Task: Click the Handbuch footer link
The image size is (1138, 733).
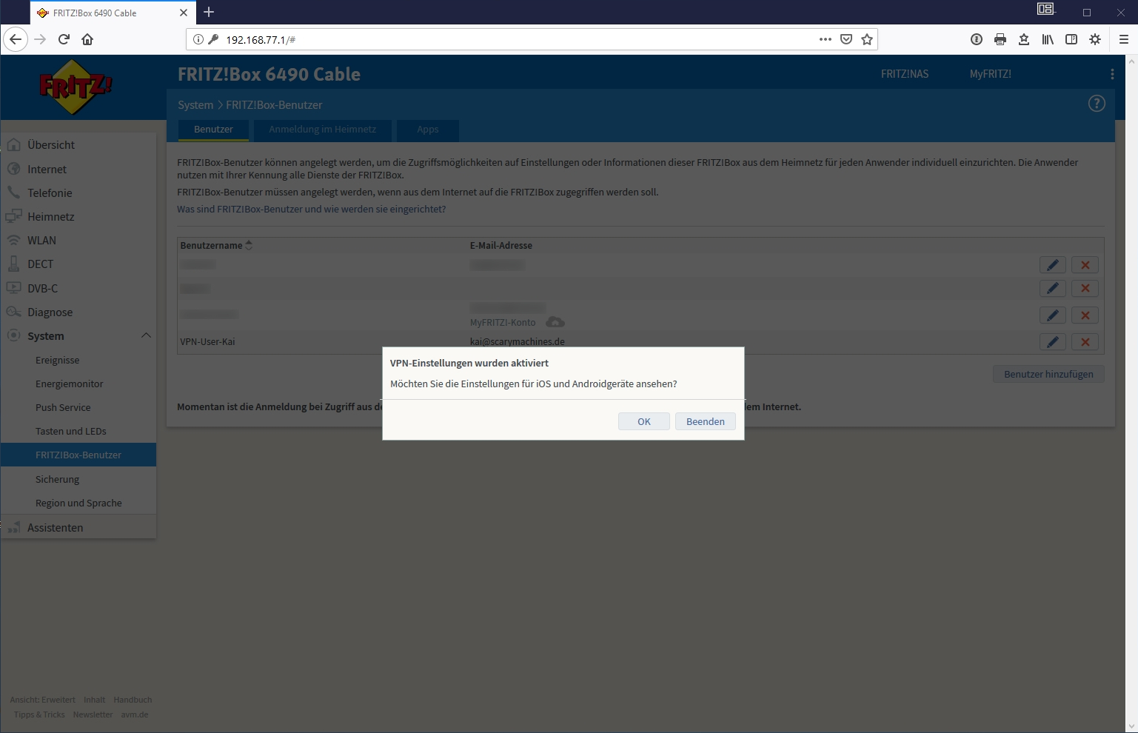Action: click(x=133, y=700)
